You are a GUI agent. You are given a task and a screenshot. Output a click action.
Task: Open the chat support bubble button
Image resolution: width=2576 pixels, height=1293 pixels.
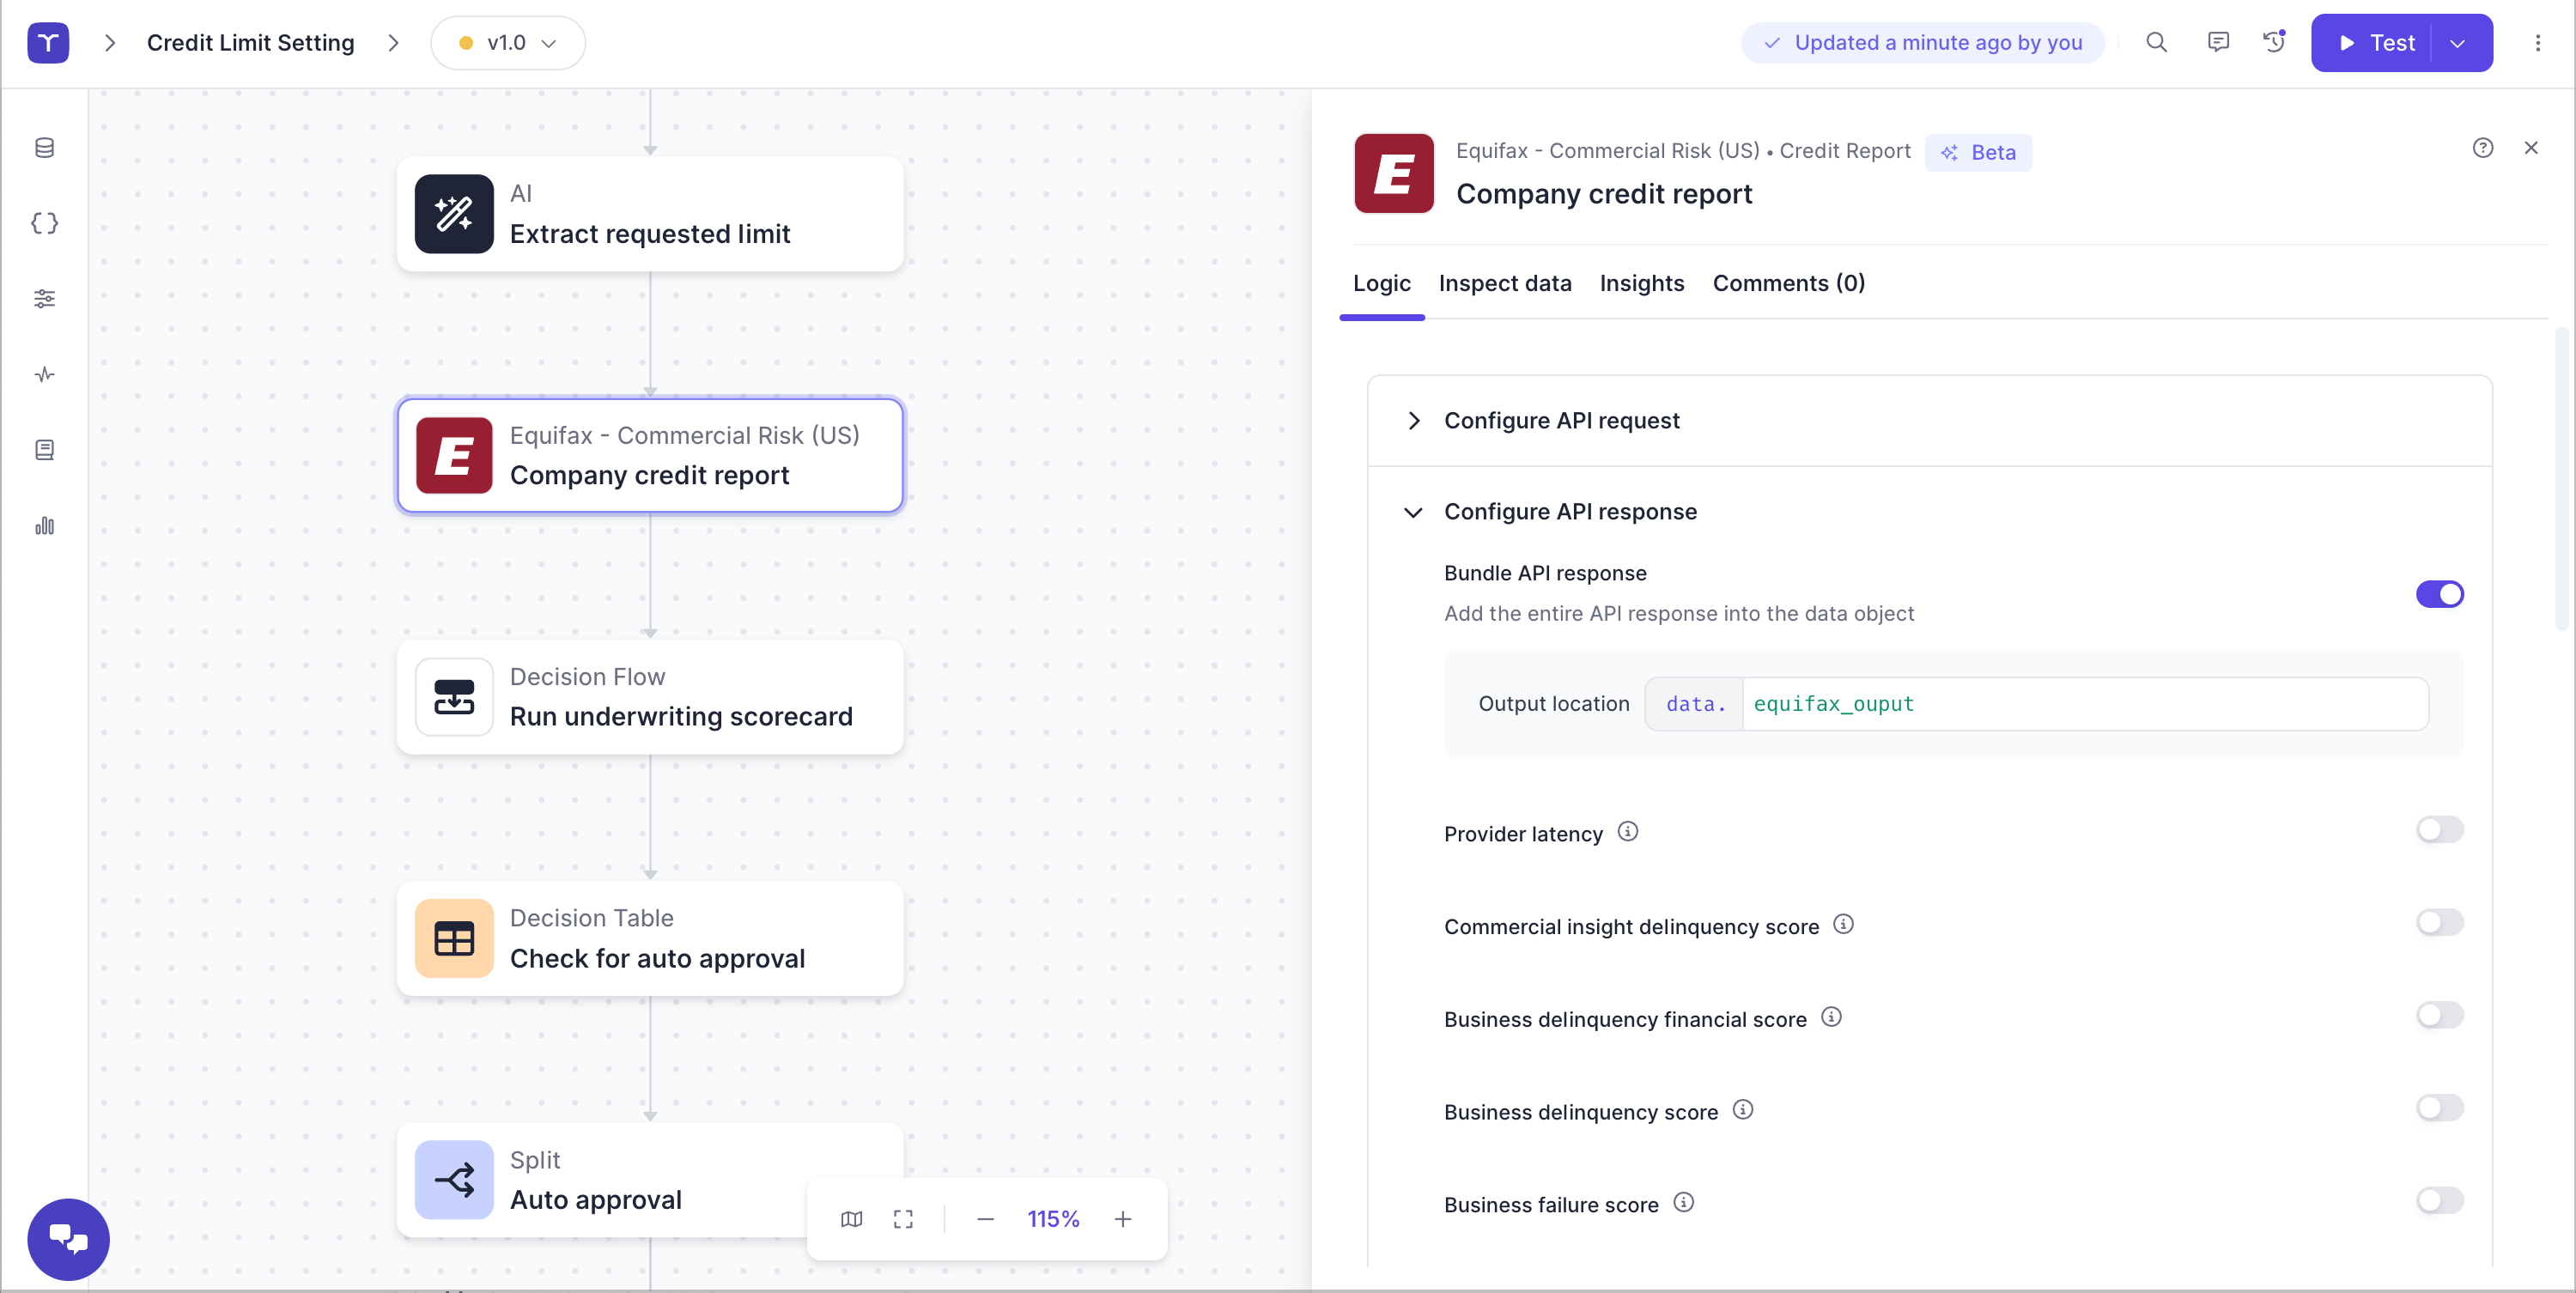point(68,1239)
